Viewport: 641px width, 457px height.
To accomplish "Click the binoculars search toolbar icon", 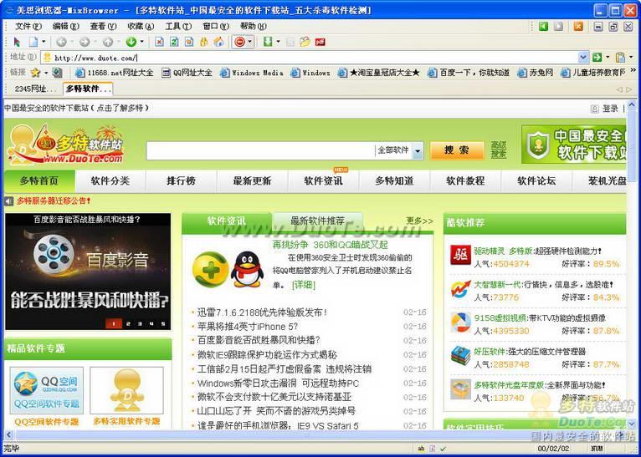I will (203, 42).
